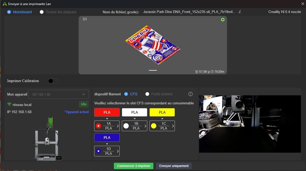This screenshot has width=306, height=171.
Task: Select the Monoboard radio option
Action: point(9,12)
